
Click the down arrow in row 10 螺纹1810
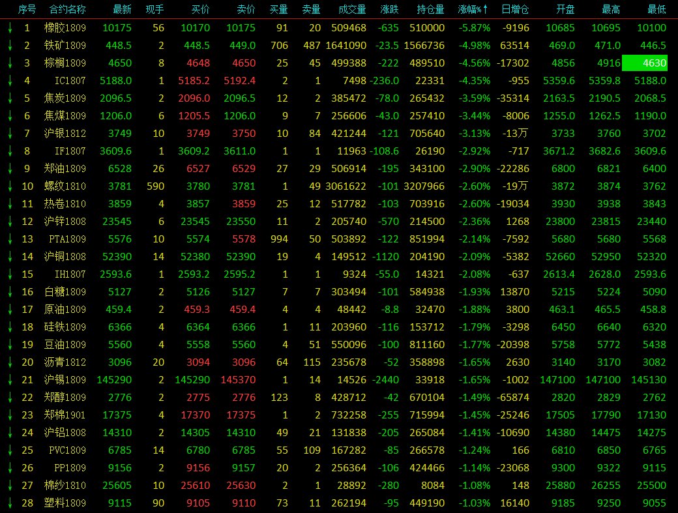point(10,186)
